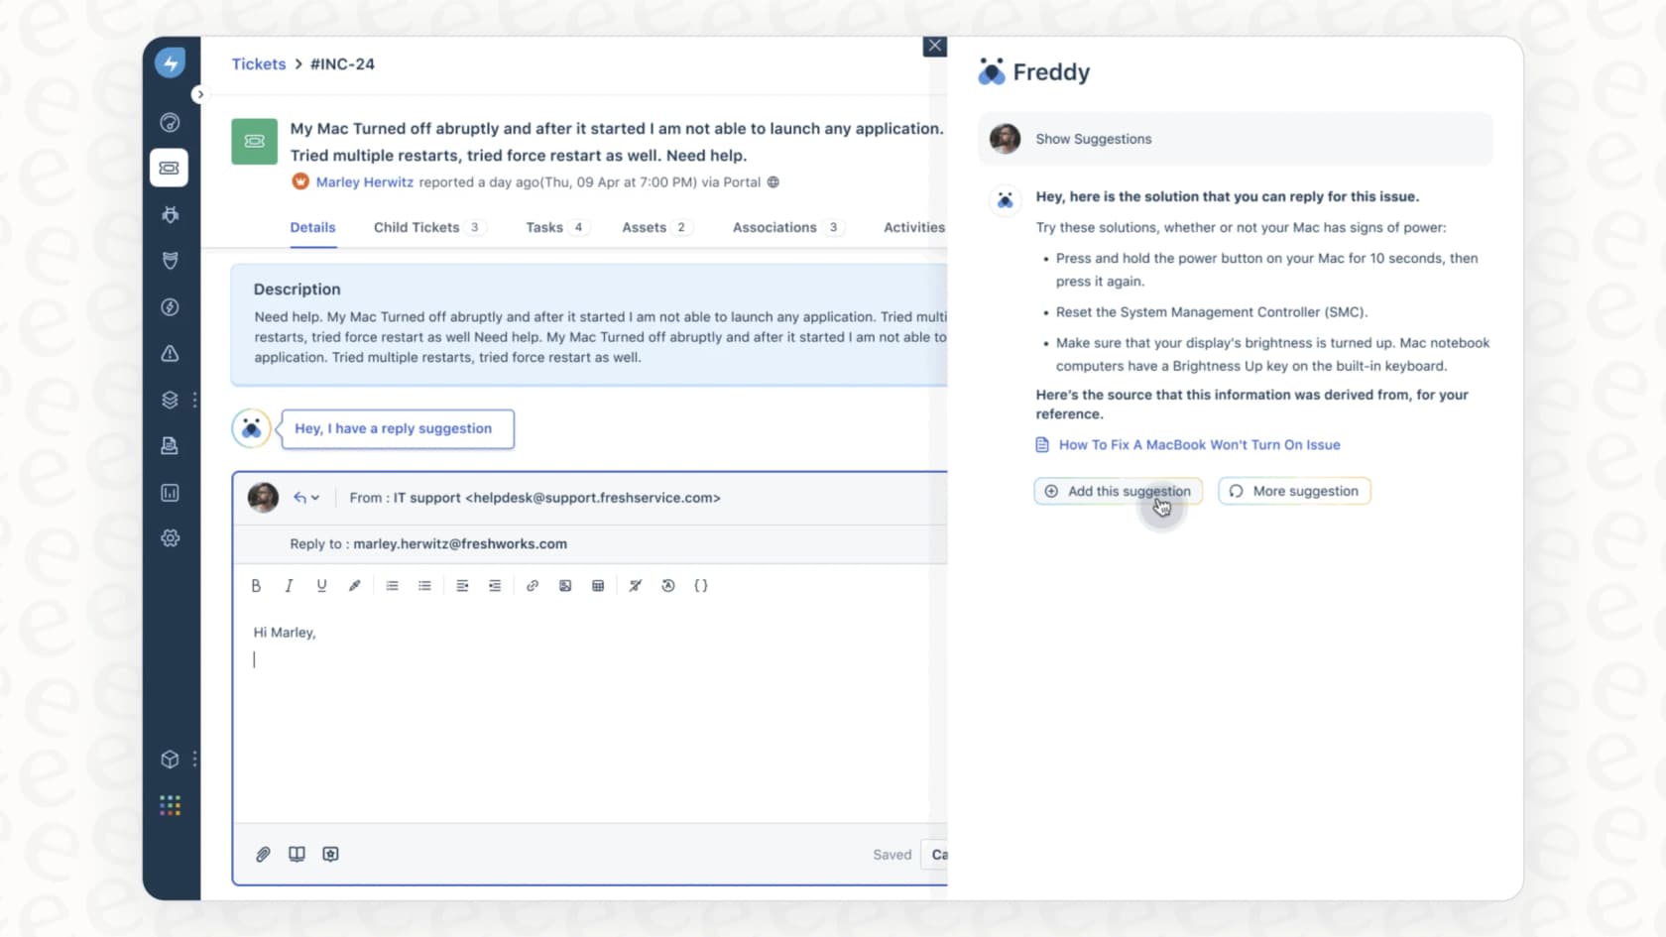The height and width of the screenshot is (937, 1666).
Task: Insert code block with curly braces icon
Action: click(701, 586)
